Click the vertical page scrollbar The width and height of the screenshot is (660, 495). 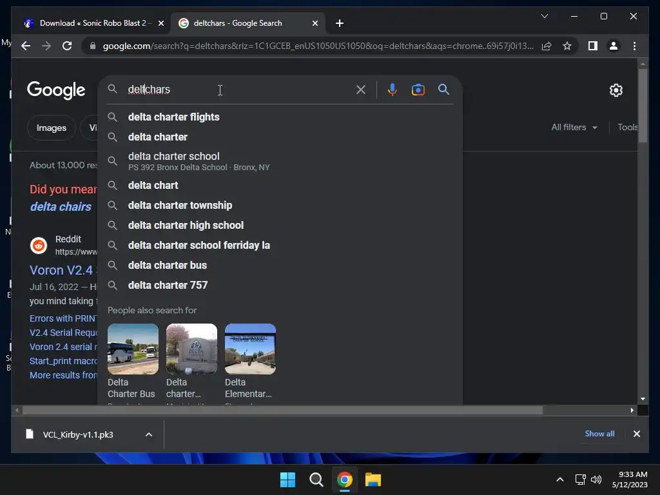[x=643, y=106]
